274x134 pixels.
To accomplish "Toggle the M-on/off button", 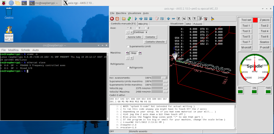I will coord(246,48).
